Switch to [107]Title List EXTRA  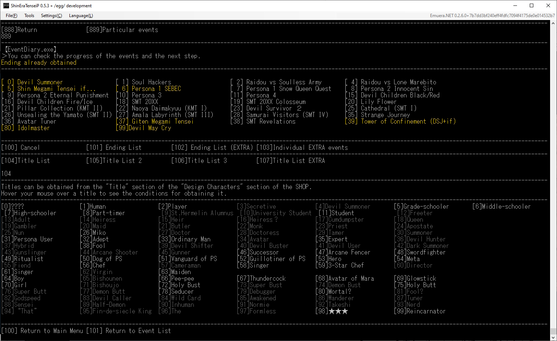pyautogui.click(x=290, y=161)
